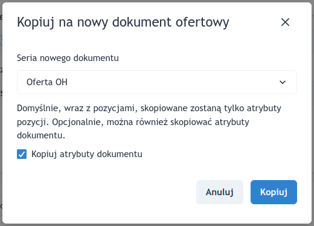Disable copying of document attributes

pyautogui.click(x=22, y=154)
